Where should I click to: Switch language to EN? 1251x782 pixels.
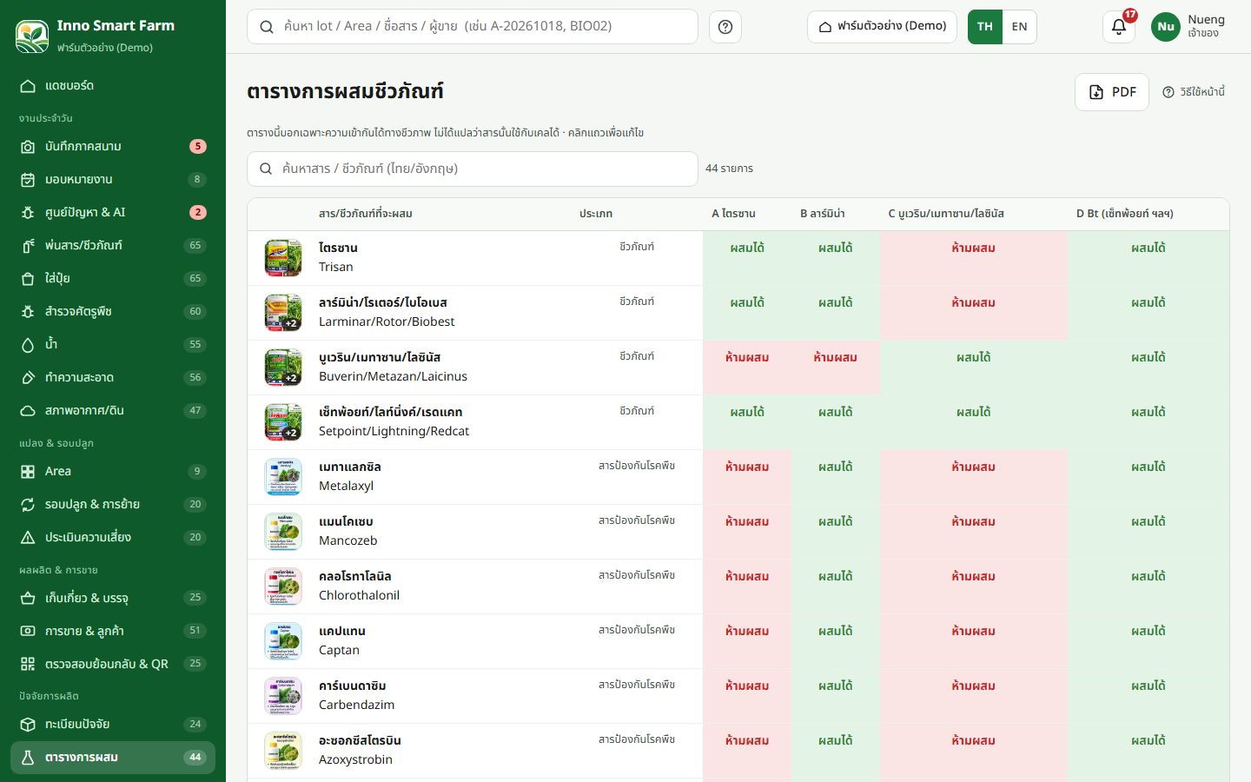pyautogui.click(x=1020, y=27)
